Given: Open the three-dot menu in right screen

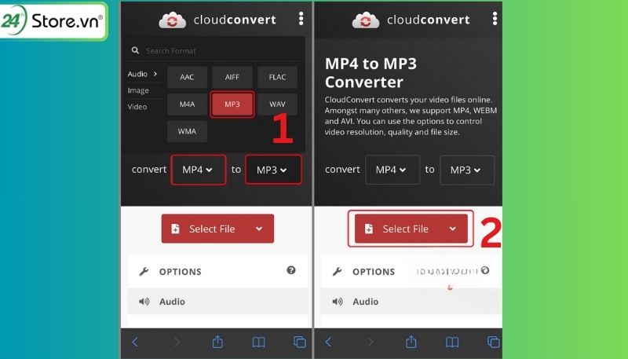Looking at the screenshot, I should click(x=495, y=18).
